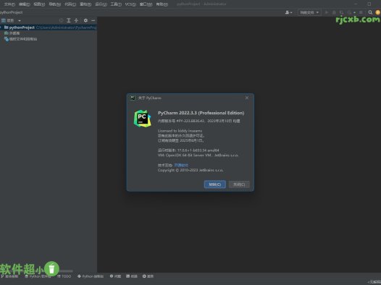Open the 视图(V) View menu
381x285 pixels.
coord(39,4)
